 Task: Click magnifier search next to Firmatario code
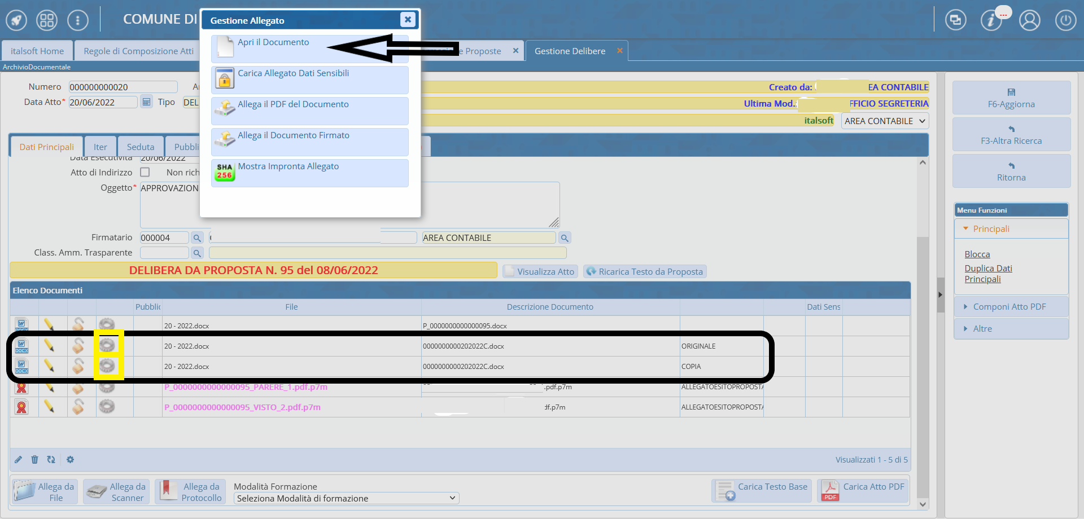pos(197,238)
